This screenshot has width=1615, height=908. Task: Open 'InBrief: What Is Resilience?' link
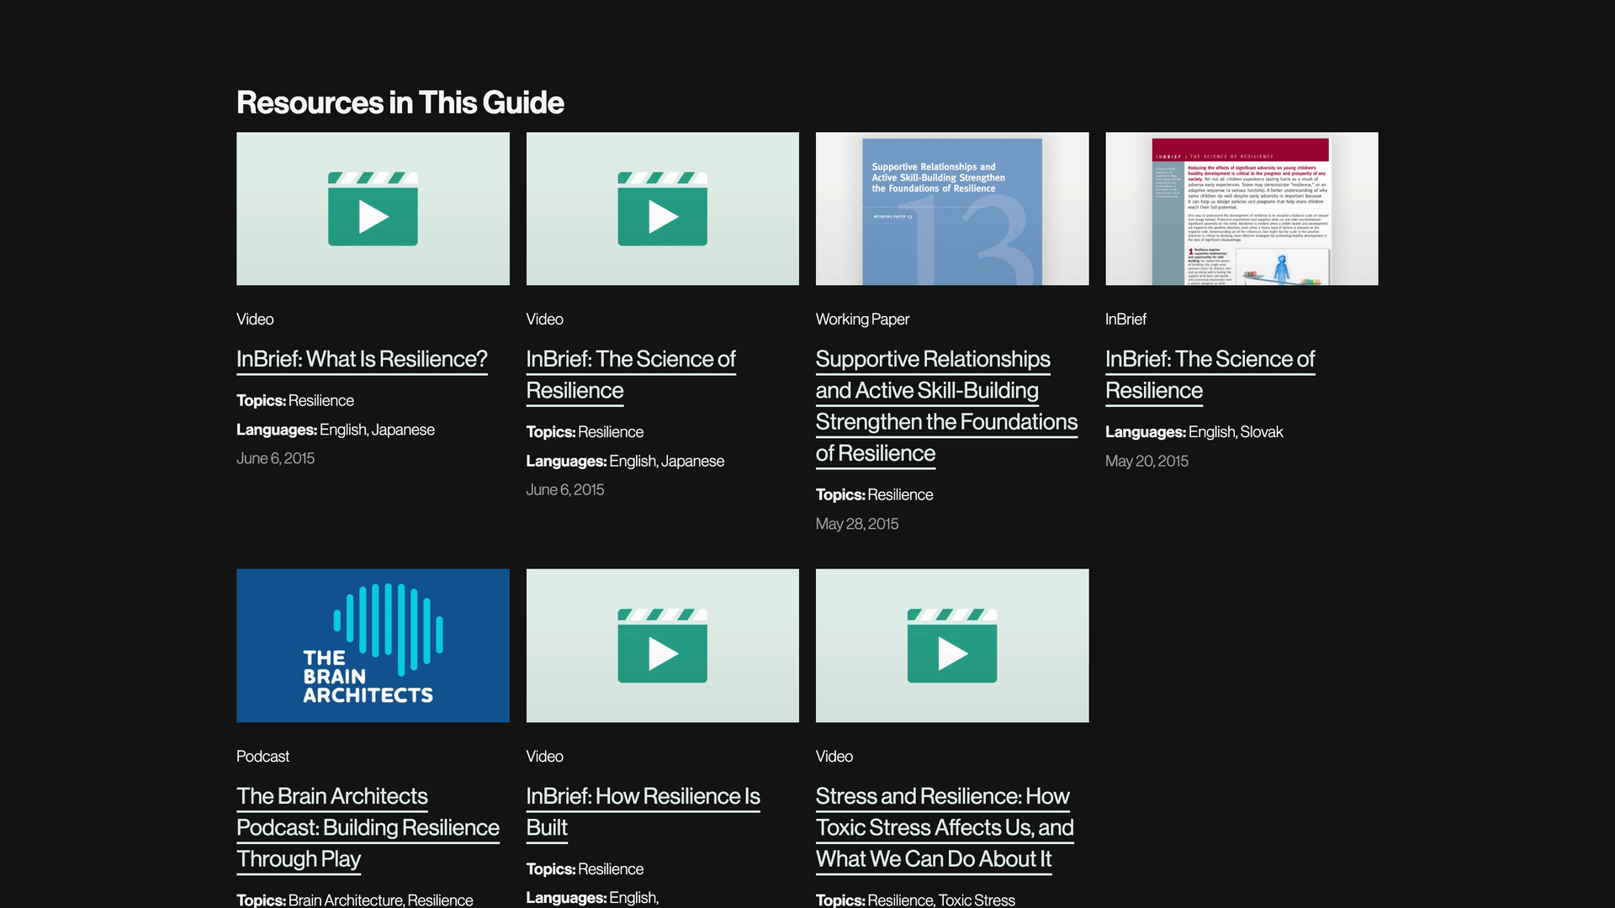point(362,359)
